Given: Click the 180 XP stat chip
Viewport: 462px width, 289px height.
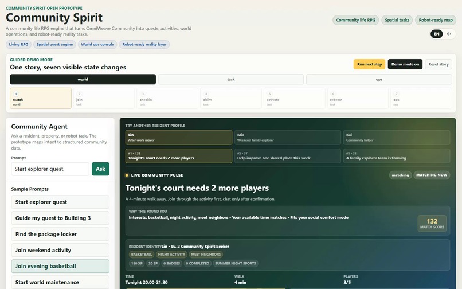Looking at the screenshot, I should click(137, 263).
